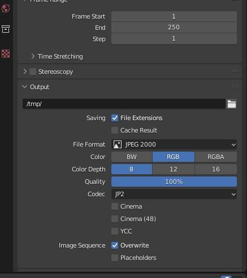Set Color Depth to 16
The width and height of the screenshot is (247, 278).
pos(216,169)
